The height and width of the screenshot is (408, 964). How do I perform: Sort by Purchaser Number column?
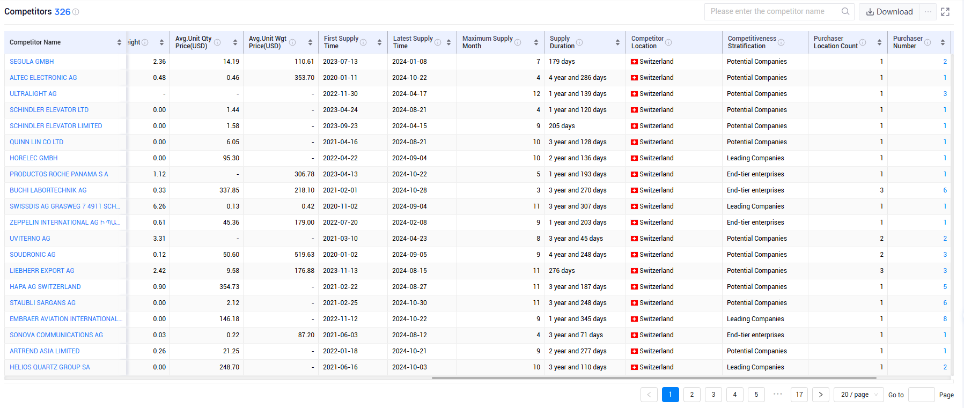(x=943, y=42)
